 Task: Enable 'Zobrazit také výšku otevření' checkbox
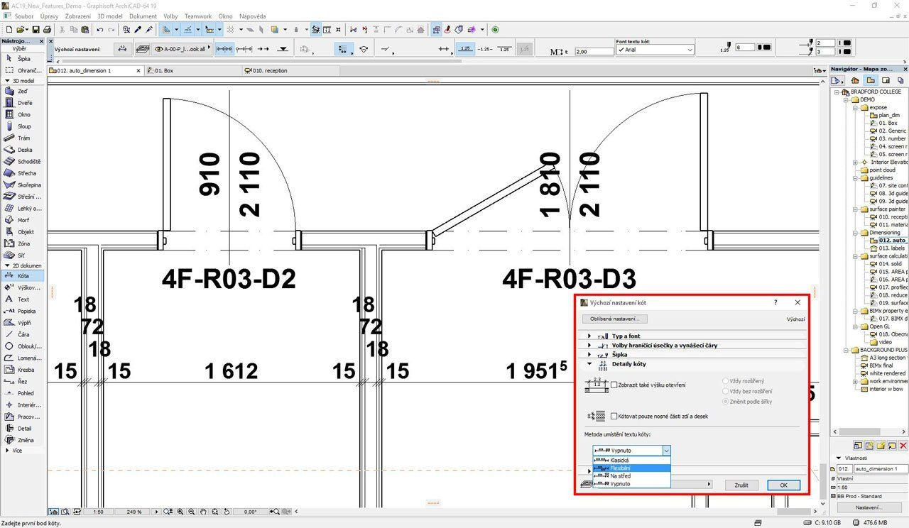tap(614, 385)
